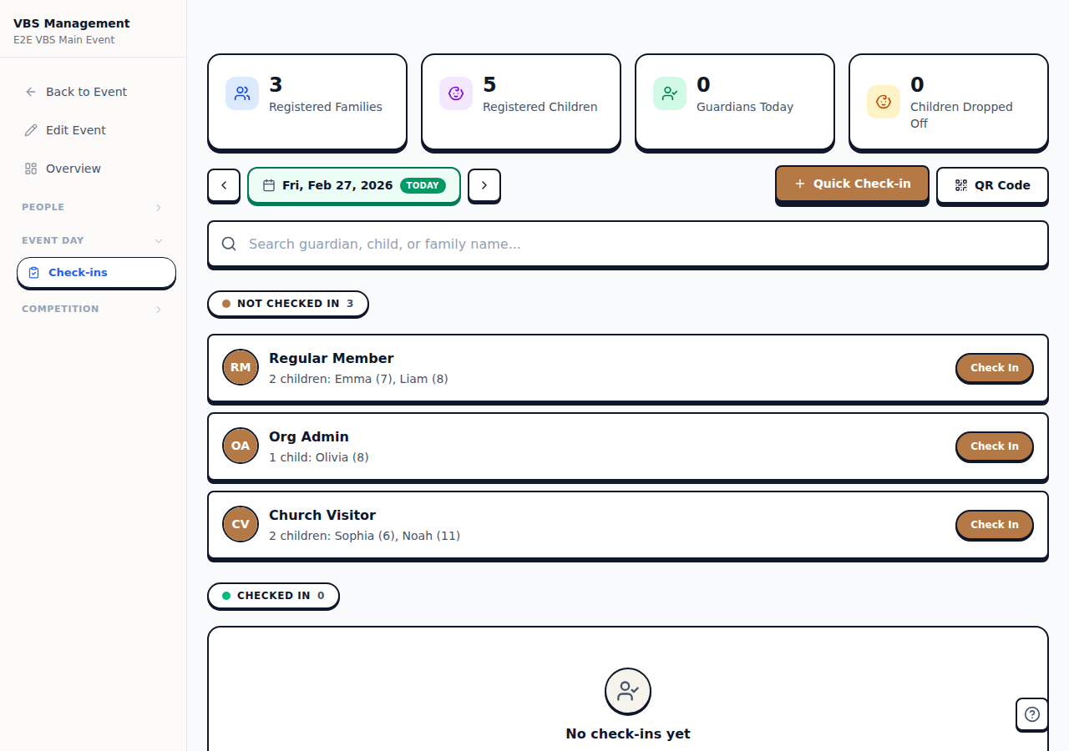This screenshot has height=751, width=1069.
Task: Select Check-ins in the sidebar
Action: (96, 273)
